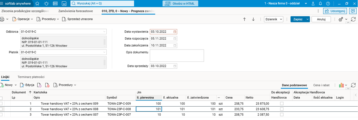Screen dimensions: 358x120
Task: Move to previous record with up arrow
Action: tap(245, 19)
